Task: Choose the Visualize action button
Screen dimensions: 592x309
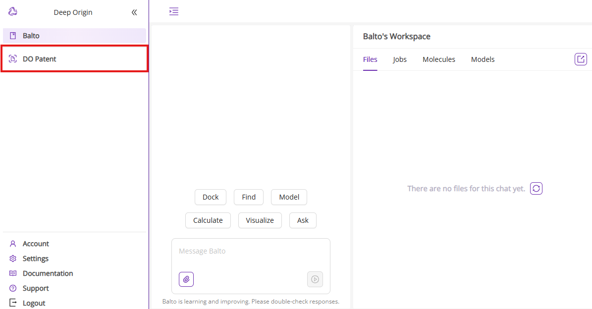Action: pyautogui.click(x=260, y=220)
